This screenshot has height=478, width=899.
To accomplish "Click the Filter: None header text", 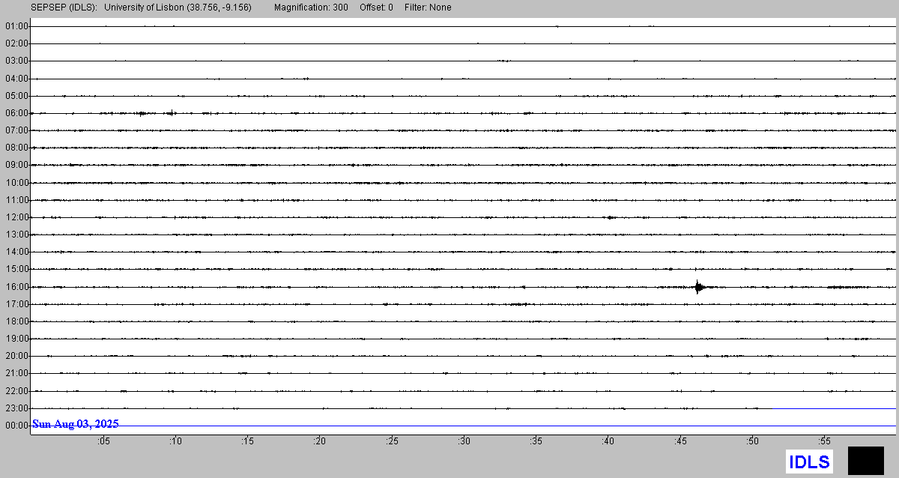I will [428, 7].
